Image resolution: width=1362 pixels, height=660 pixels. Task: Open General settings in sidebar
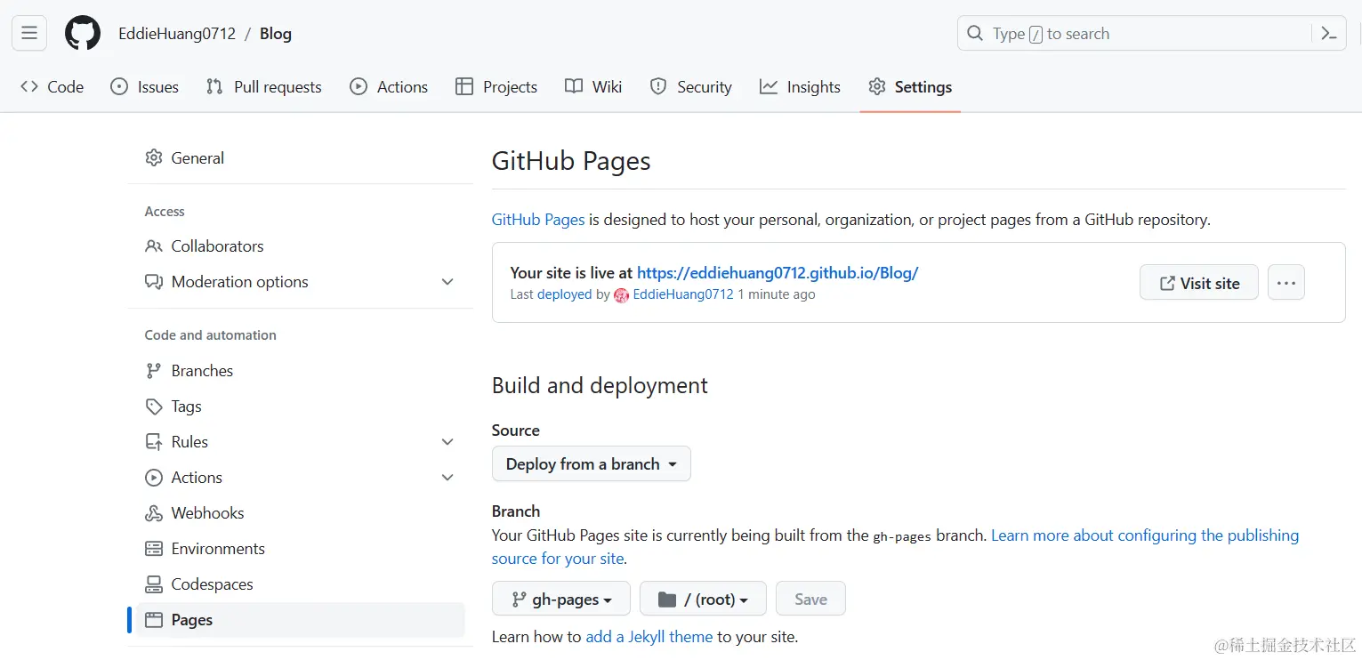tap(300, 157)
